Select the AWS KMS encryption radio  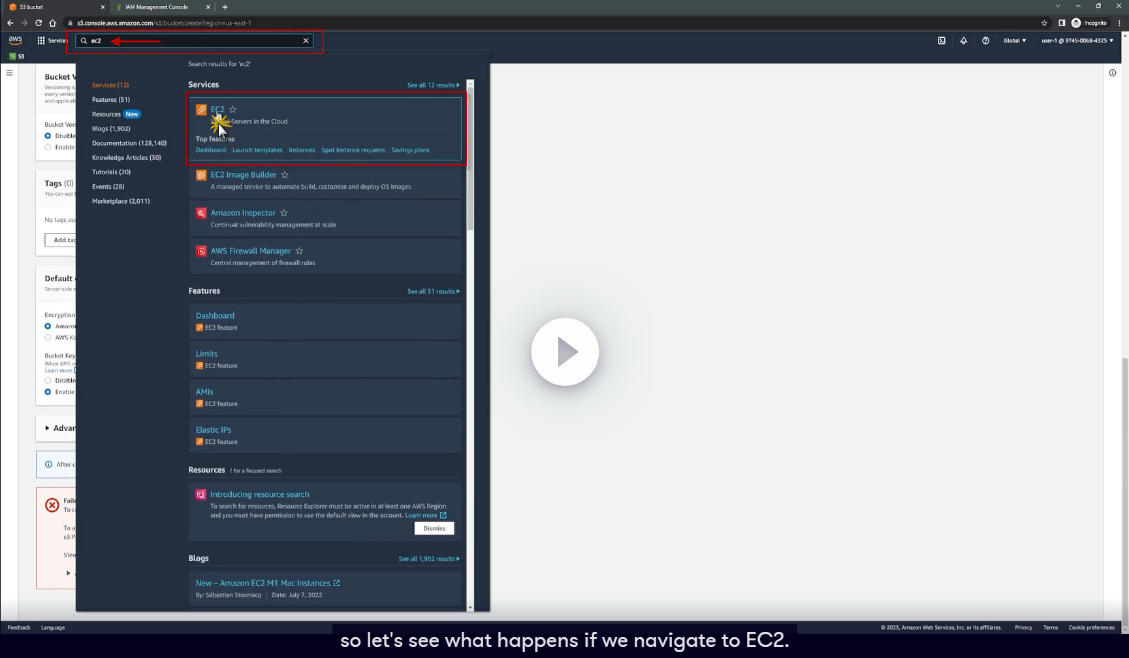coord(48,338)
